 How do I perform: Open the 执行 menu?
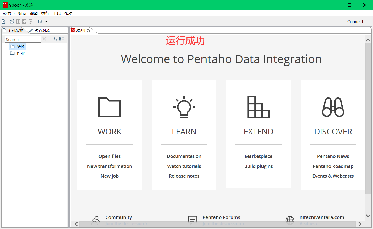45,13
